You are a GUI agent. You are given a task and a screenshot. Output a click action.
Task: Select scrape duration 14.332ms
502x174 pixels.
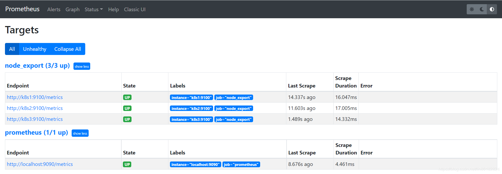pos(346,119)
